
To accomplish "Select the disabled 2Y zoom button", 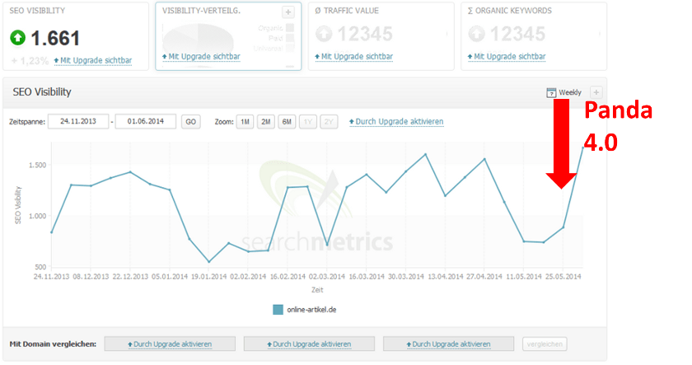I will click(329, 122).
